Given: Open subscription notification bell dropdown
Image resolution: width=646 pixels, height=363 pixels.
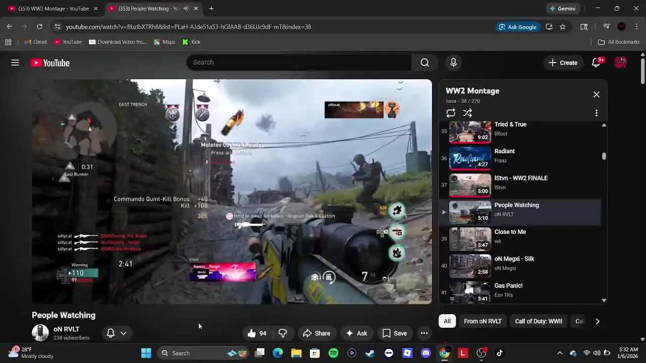Looking at the screenshot, I should [117, 333].
